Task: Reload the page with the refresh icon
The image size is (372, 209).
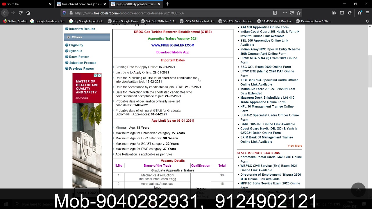Action: pos(21,13)
